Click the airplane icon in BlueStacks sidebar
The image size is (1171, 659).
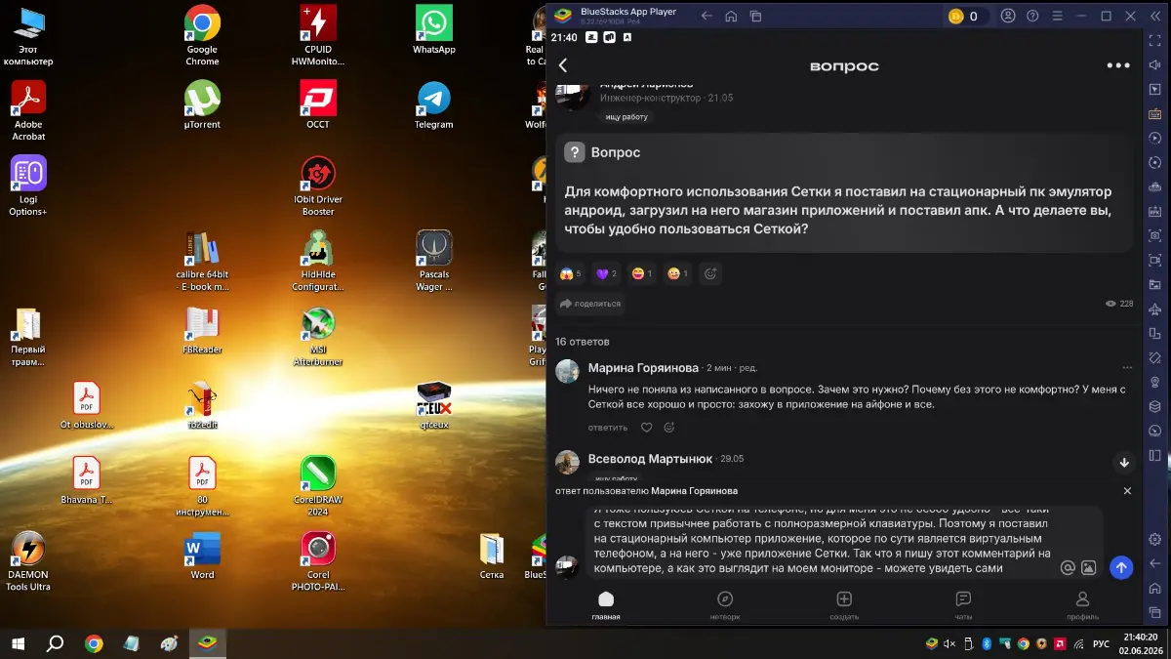(1155, 309)
